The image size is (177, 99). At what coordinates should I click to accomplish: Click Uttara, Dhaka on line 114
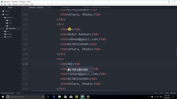pos(79,84)
